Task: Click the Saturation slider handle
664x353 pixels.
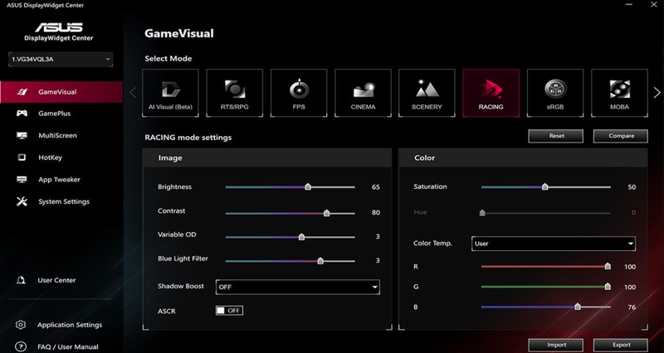Action: coord(545,186)
